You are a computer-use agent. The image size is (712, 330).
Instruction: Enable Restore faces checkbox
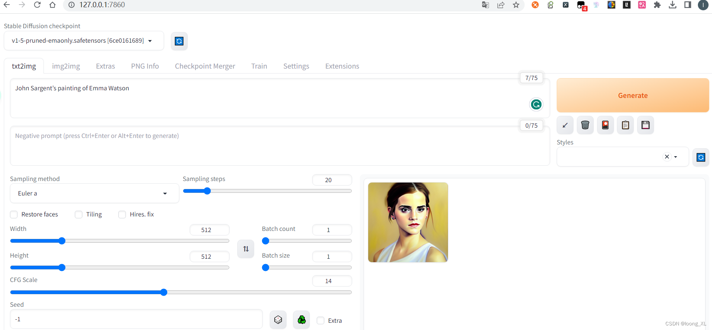click(x=14, y=215)
